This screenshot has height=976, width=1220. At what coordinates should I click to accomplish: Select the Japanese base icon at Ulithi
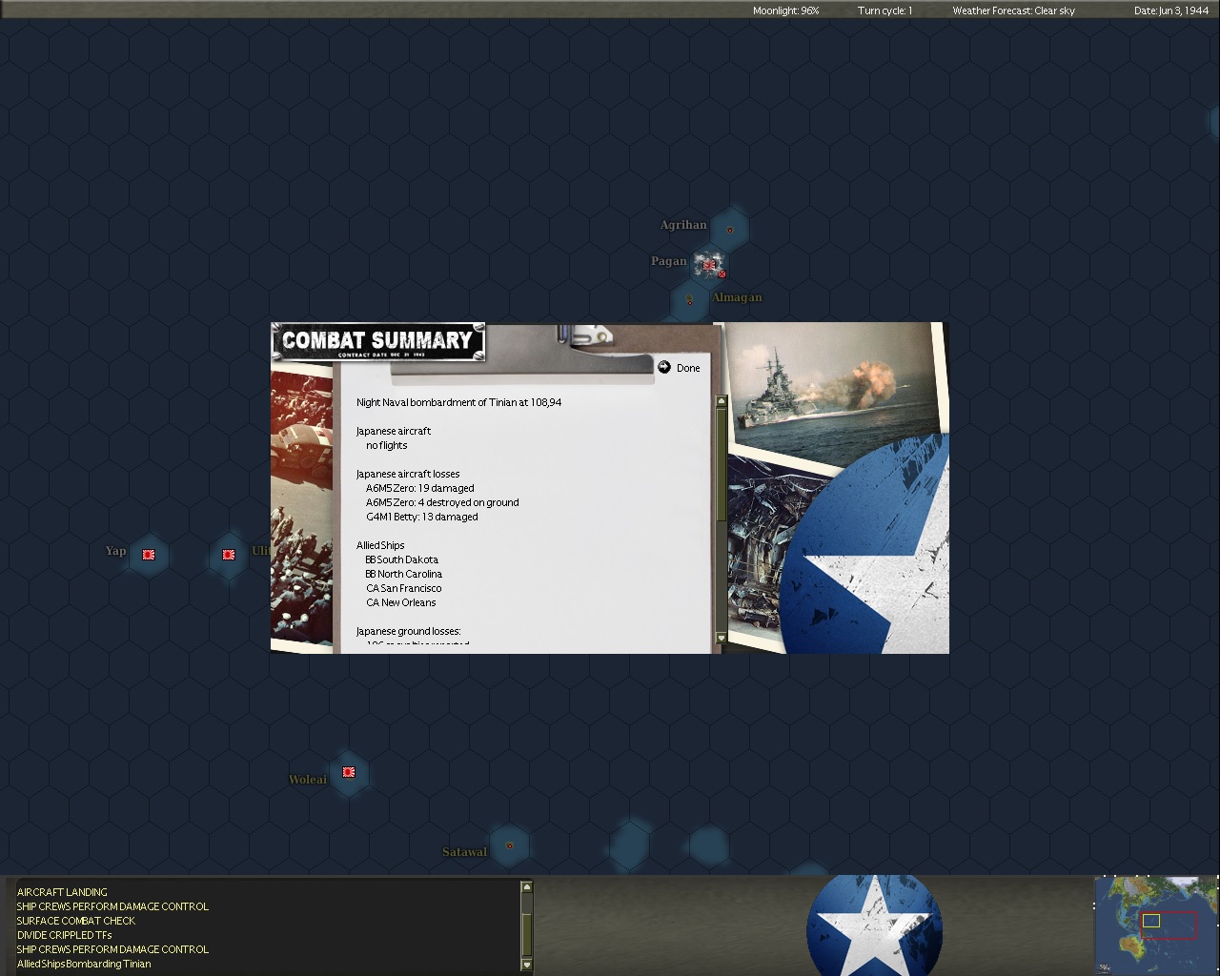(x=229, y=555)
